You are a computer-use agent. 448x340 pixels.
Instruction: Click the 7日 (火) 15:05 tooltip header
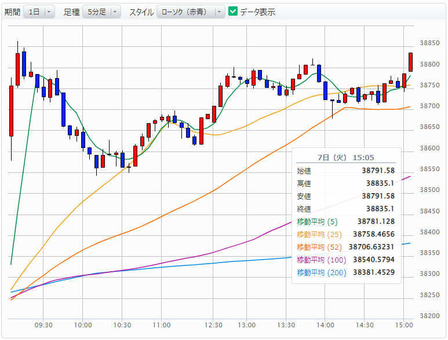click(x=345, y=157)
